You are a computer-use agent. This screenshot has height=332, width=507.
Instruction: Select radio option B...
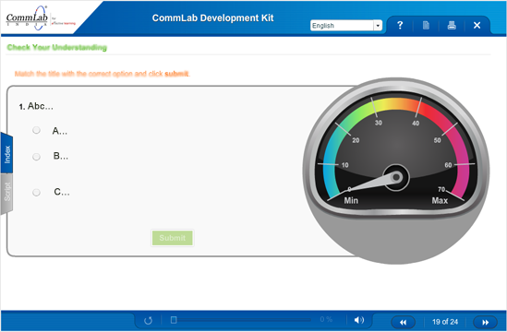pos(37,157)
